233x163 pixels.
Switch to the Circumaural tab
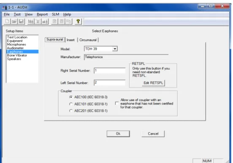[88, 40]
